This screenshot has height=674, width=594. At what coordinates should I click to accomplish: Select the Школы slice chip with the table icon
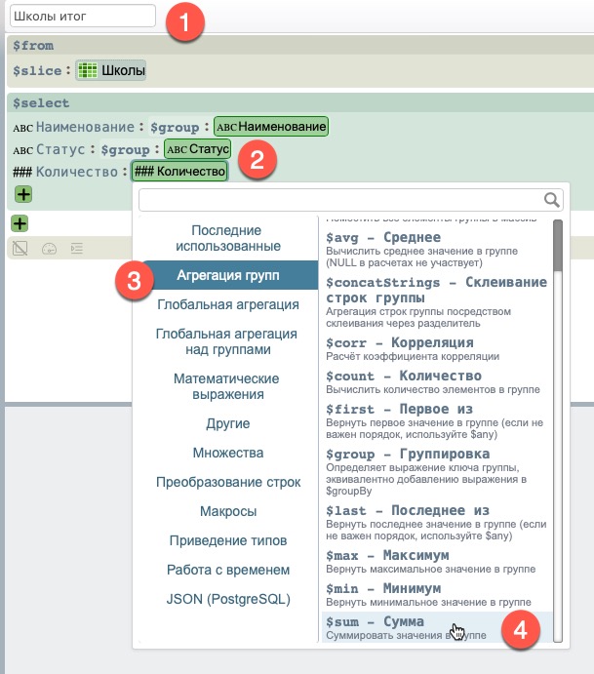click(x=110, y=70)
